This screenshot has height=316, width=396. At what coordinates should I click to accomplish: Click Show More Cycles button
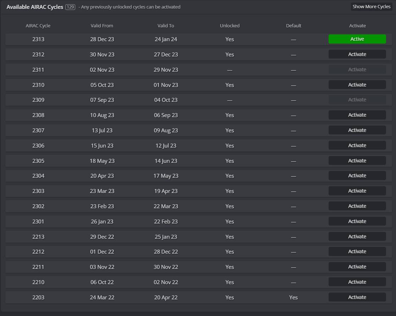(372, 7)
